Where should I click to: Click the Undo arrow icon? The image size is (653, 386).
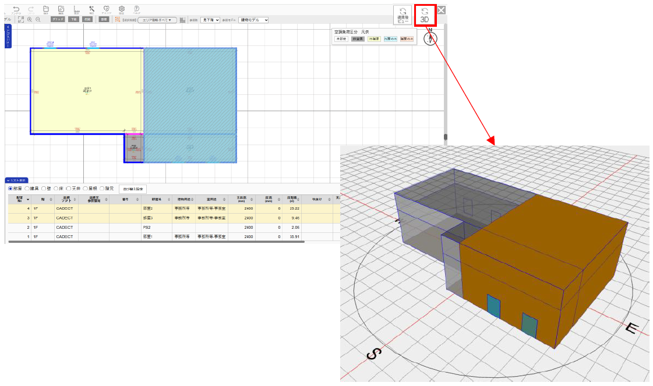point(16,9)
